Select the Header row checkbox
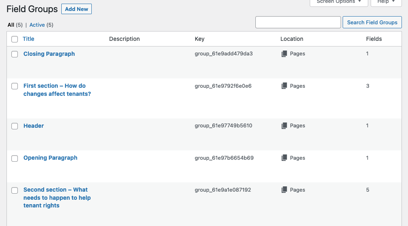Image resolution: width=408 pixels, height=226 pixels. tap(15, 126)
